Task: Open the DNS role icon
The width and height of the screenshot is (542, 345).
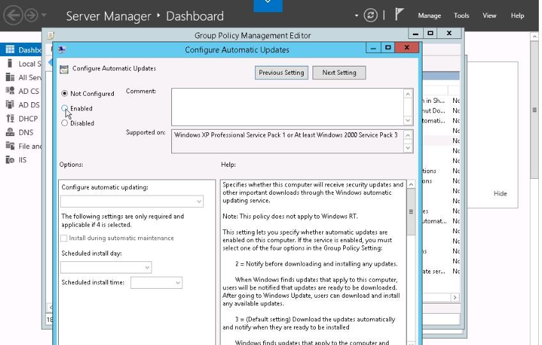Action: point(10,132)
